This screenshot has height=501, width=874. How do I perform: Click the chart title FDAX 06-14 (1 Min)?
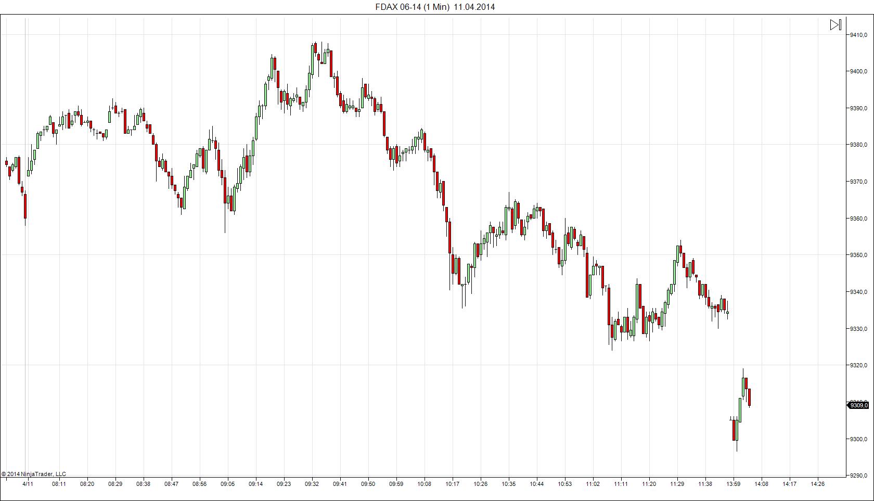tap(413, 7)
